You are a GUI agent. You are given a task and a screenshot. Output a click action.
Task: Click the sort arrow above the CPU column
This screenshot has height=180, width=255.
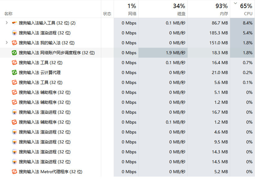[x=235, y=3]
